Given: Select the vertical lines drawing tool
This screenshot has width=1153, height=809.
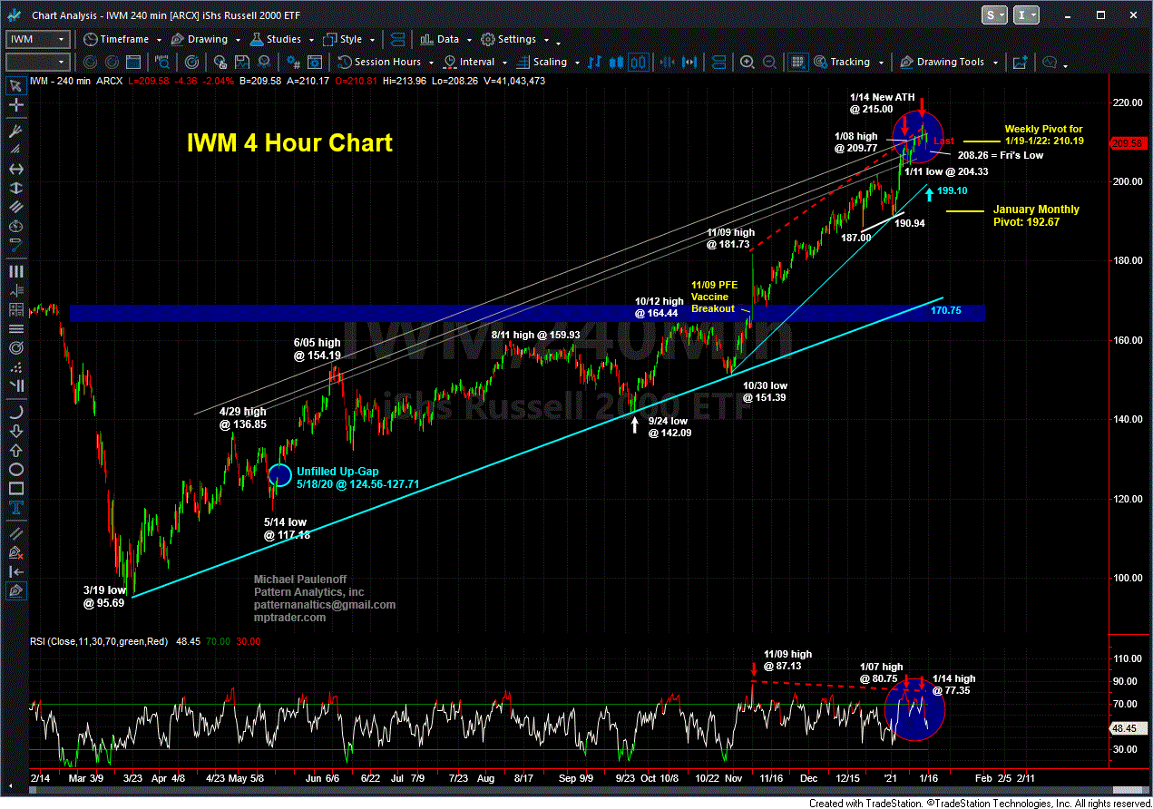Looking at the screenshot, I should tap(16, 271).
